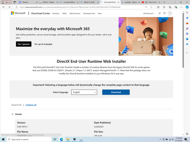Screen dimensions: 190x142
Task: Open sidebar Games chess icon
Action: [x=187, y=28]
